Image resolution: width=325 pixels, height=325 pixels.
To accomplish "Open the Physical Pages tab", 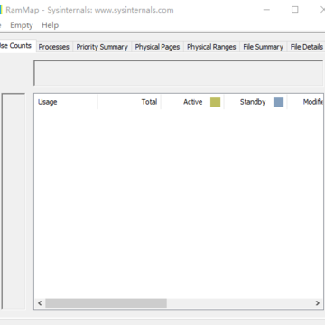I will point(157,47).
